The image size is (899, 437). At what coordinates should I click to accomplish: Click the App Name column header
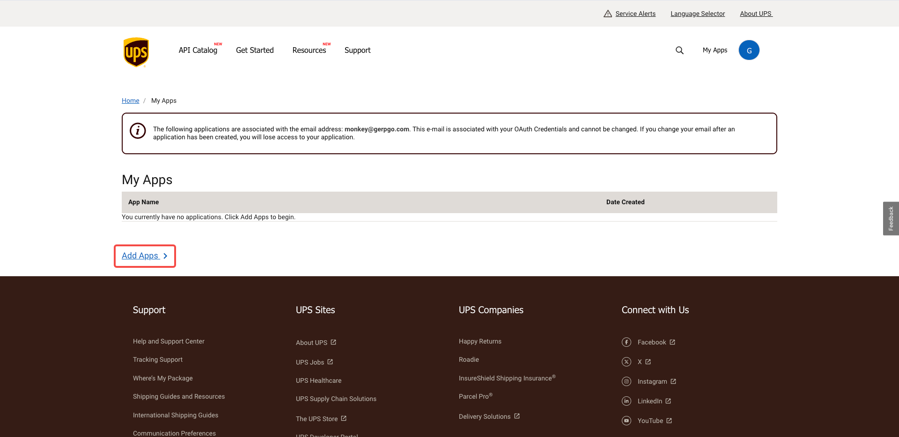[x=143, y=202]
